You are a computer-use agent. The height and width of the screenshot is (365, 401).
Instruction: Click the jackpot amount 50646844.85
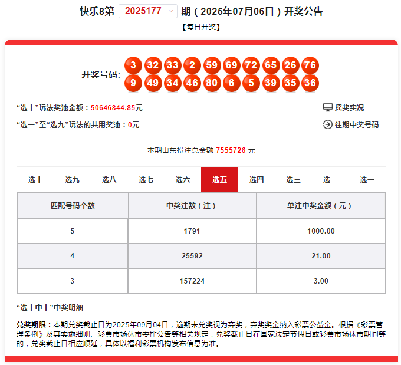coord(113,108)
